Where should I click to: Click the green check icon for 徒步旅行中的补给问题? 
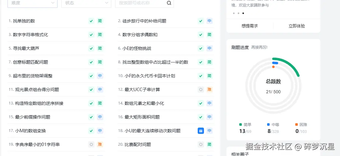[x=201, y=21]
